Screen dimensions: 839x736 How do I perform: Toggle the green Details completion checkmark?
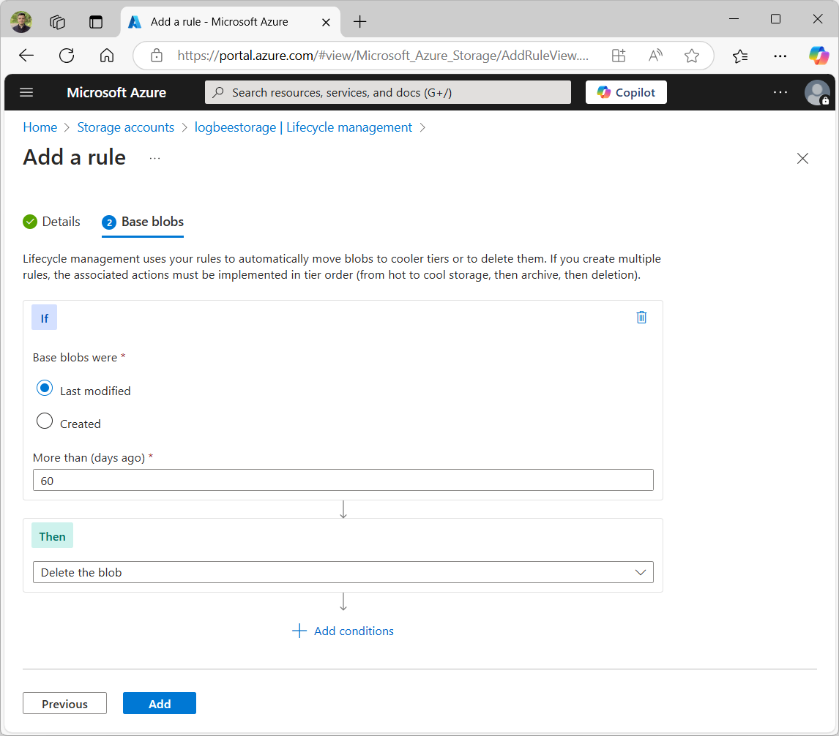(29, 221)
